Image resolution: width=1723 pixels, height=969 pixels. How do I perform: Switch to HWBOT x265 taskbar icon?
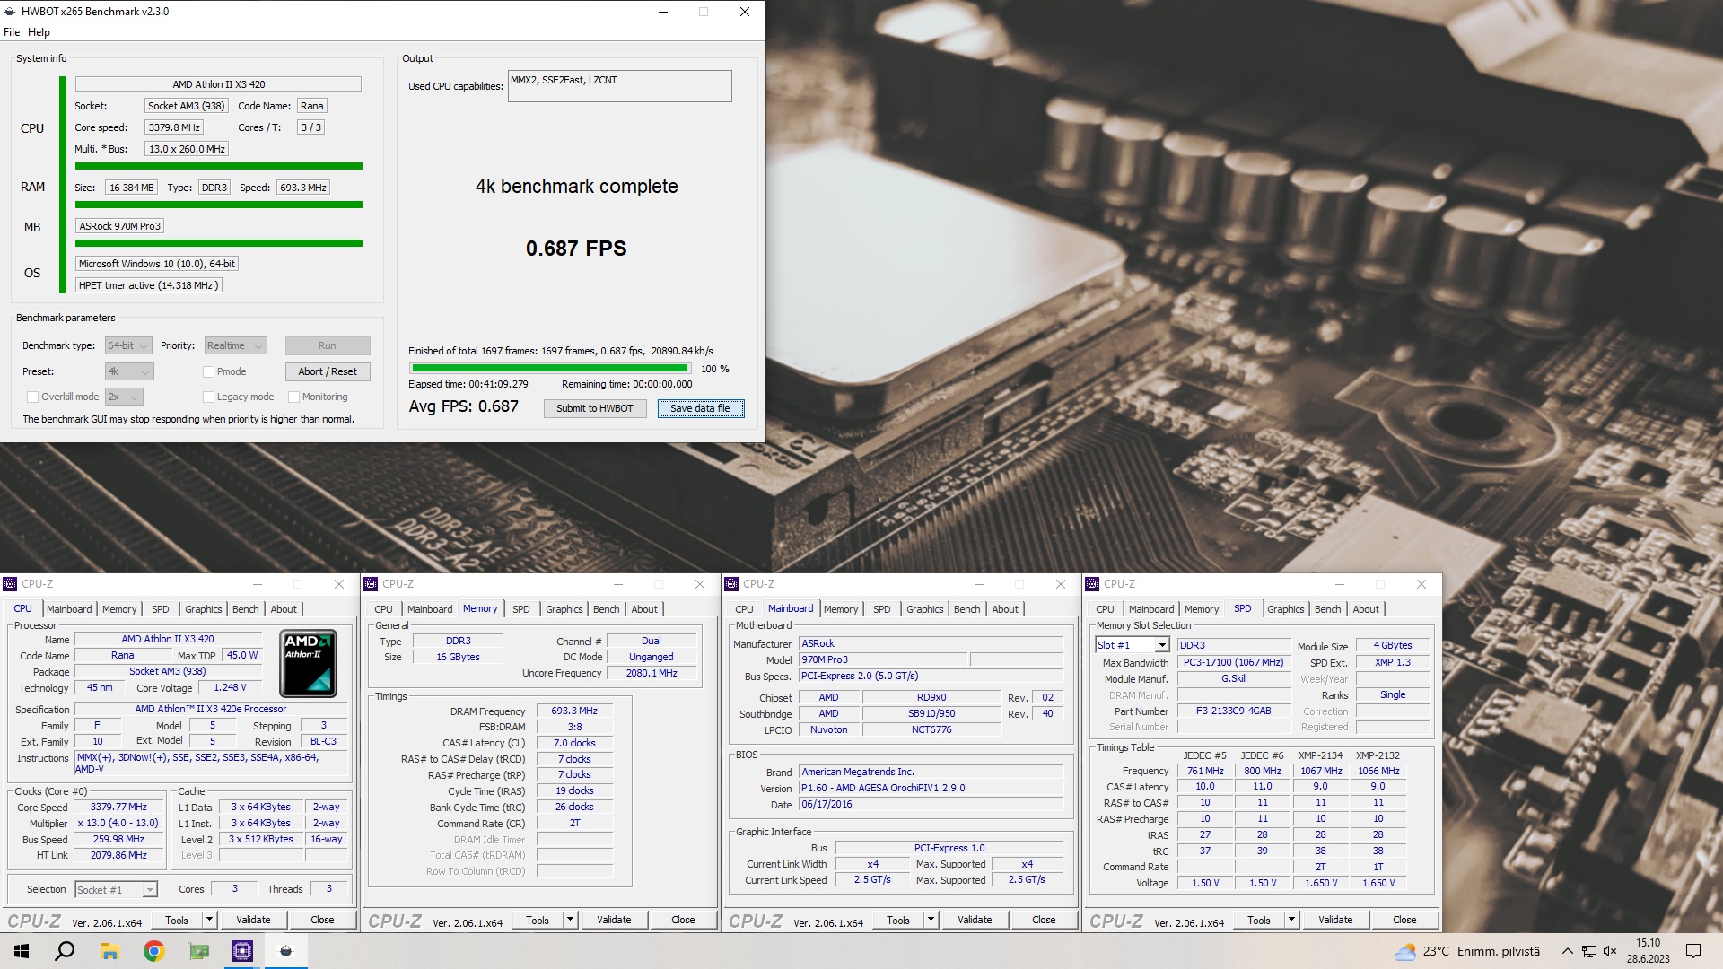[286, 951]
